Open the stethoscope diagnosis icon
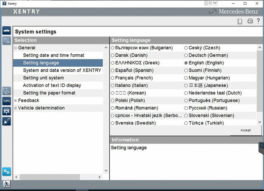Screen dimensions: 264x191 [x=6, y=91]
